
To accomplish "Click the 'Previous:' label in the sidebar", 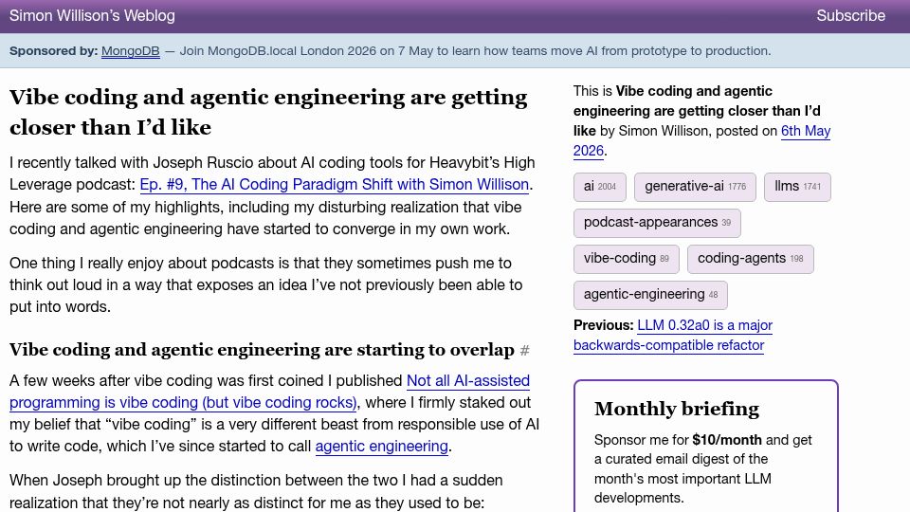I will pyautogui.click(x=603, y=325).
